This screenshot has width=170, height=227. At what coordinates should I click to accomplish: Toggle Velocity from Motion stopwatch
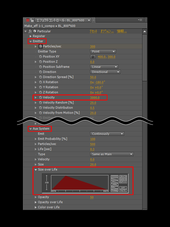(41, 113)
